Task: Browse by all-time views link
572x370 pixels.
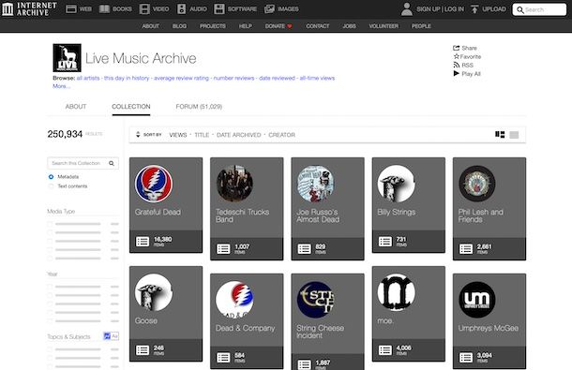Action: pyautogui.click(x=317, y=78)
